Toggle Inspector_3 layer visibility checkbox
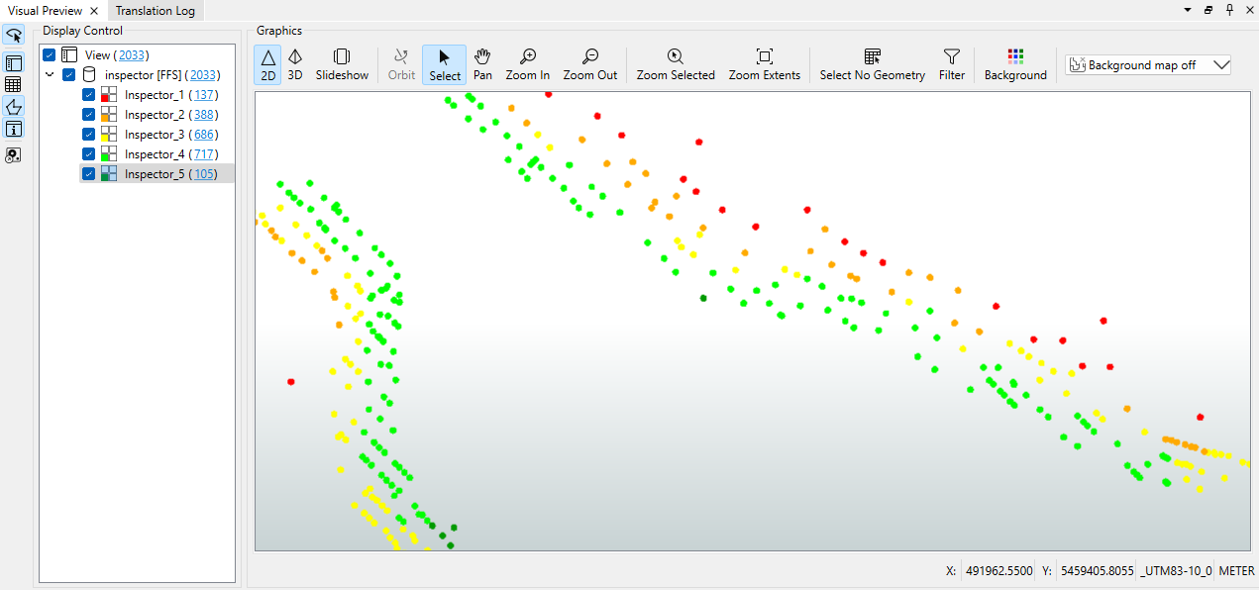Image resolution: width=1259 pixels, height=590 pixels. pos(89,135)
